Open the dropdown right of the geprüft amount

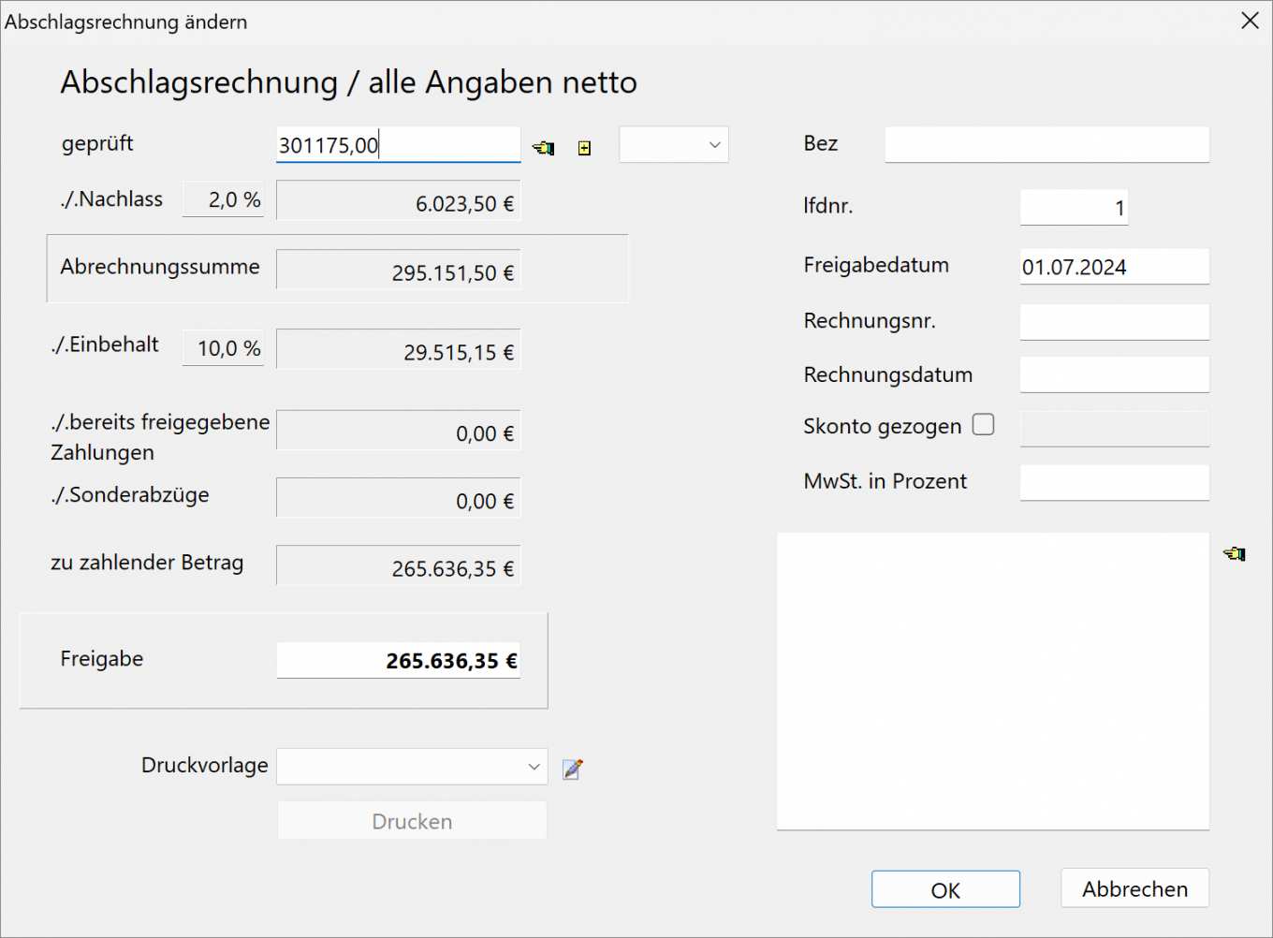pyautogui.click(x=674, y=145)
